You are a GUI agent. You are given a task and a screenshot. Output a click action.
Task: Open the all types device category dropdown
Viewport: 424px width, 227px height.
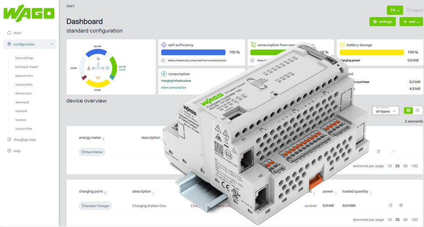pyautogui.click(x=385, y=111)
